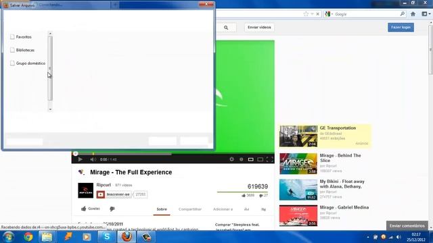Screen dimensions: 433x243
Task: Click the Firefox bookmark star icon
Action: coord(306,13)
